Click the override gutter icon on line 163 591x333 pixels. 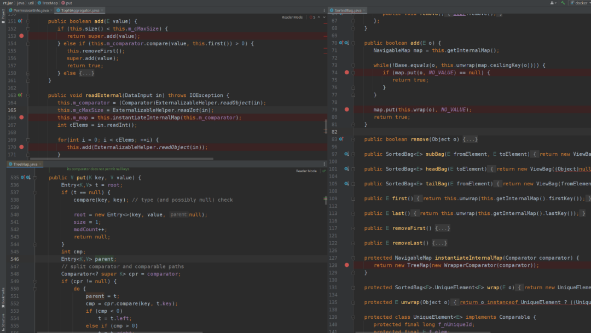click(20, 95)
